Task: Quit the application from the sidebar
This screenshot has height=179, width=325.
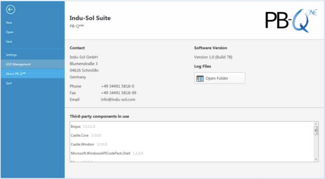Action: coord(9,83)
